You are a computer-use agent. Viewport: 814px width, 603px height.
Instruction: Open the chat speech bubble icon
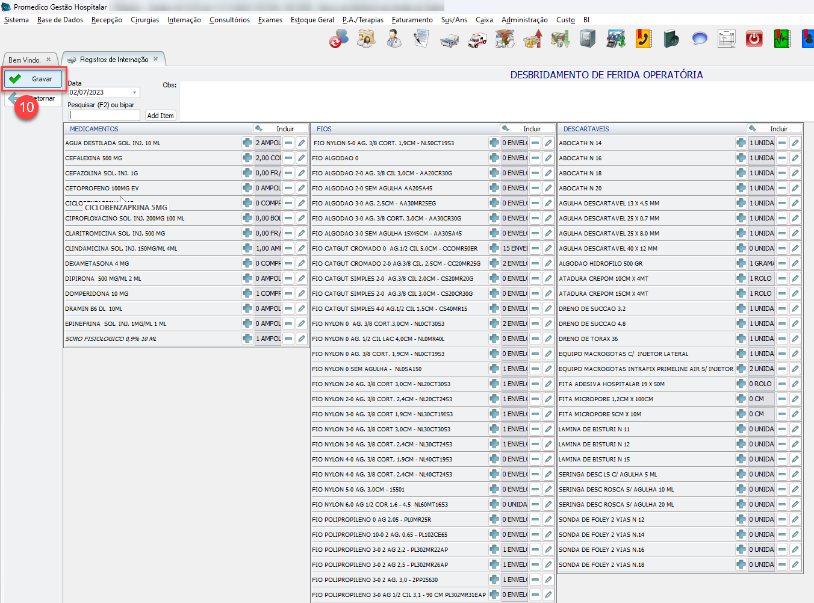click(699, 39)
